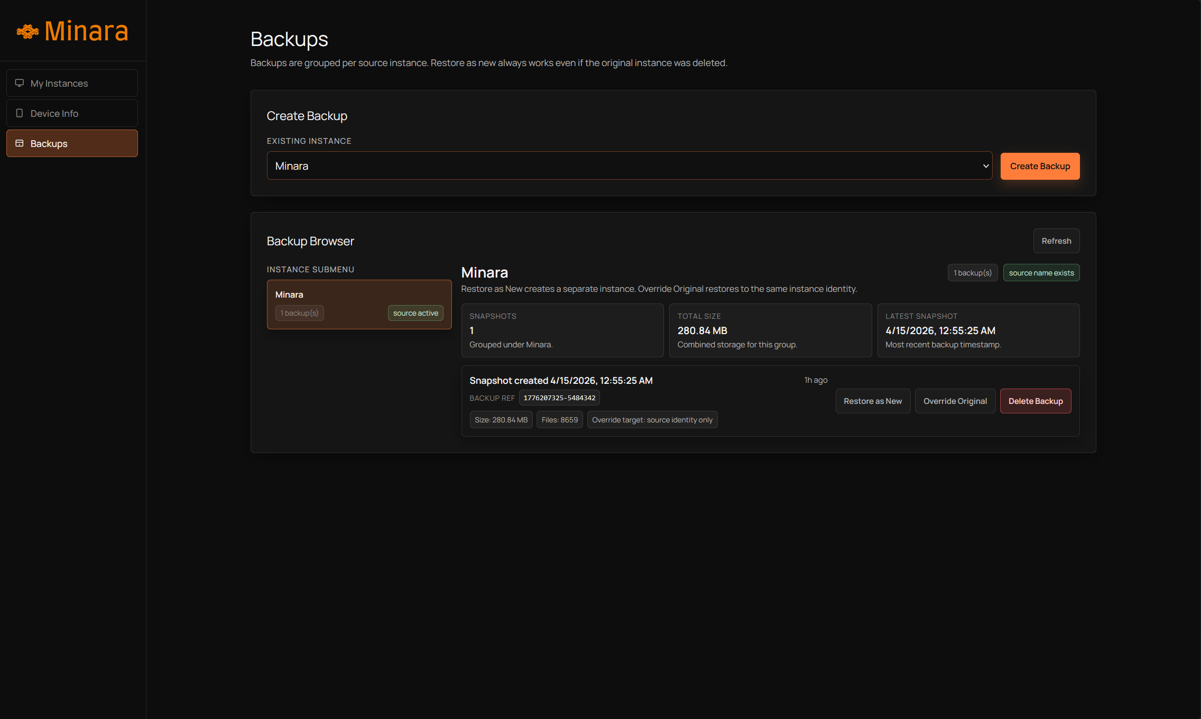Screen dimensions: 1201x719
Task: Open the Existing Instance dropdown
Action: [630, 165]
